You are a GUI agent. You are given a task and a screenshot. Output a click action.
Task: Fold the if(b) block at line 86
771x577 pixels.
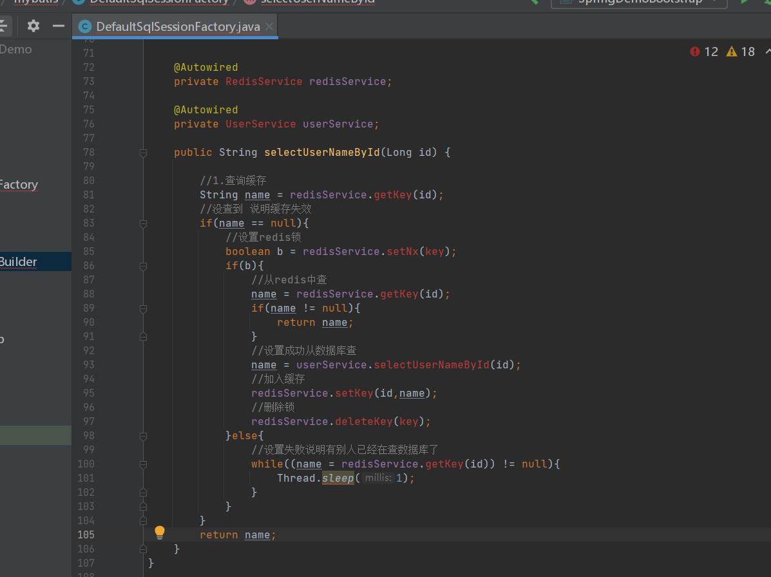tap(143, 266)
